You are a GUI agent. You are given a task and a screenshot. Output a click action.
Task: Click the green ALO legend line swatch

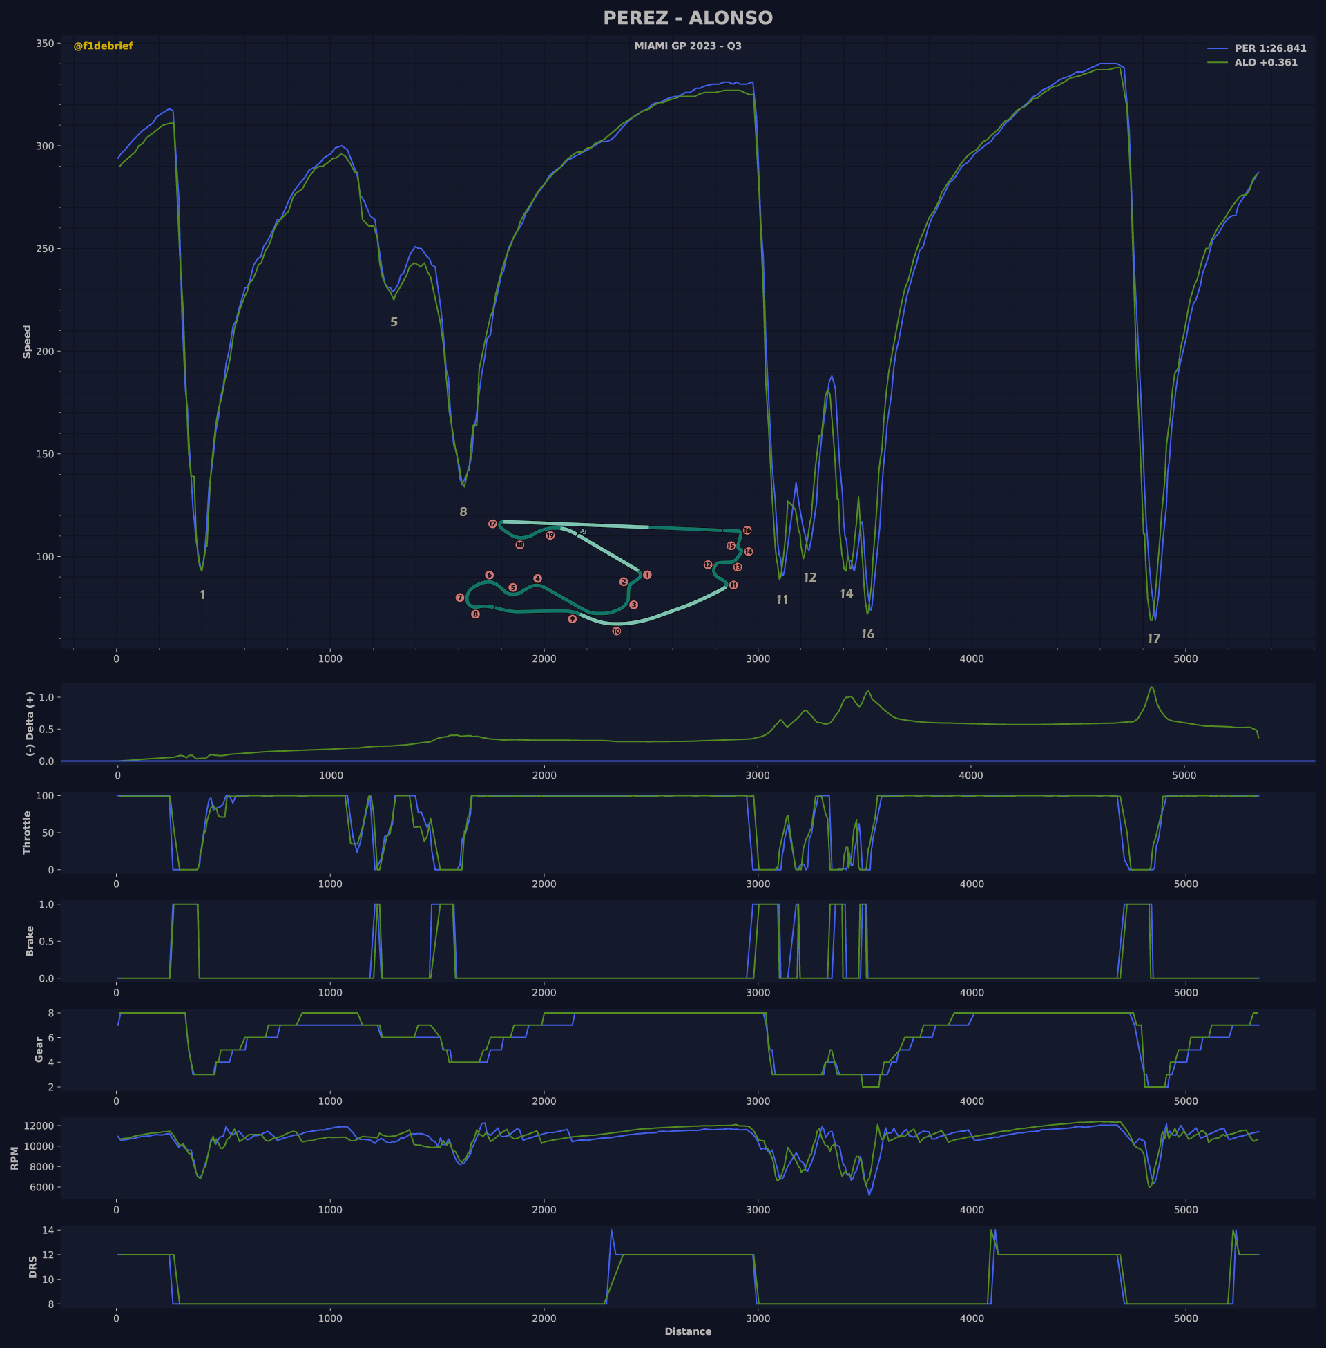click(x=1217, y=63)
